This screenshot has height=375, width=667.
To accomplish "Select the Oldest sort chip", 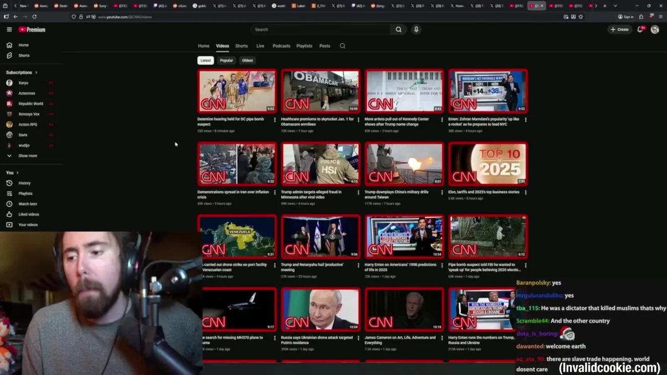I will click(x=248, y=60).
